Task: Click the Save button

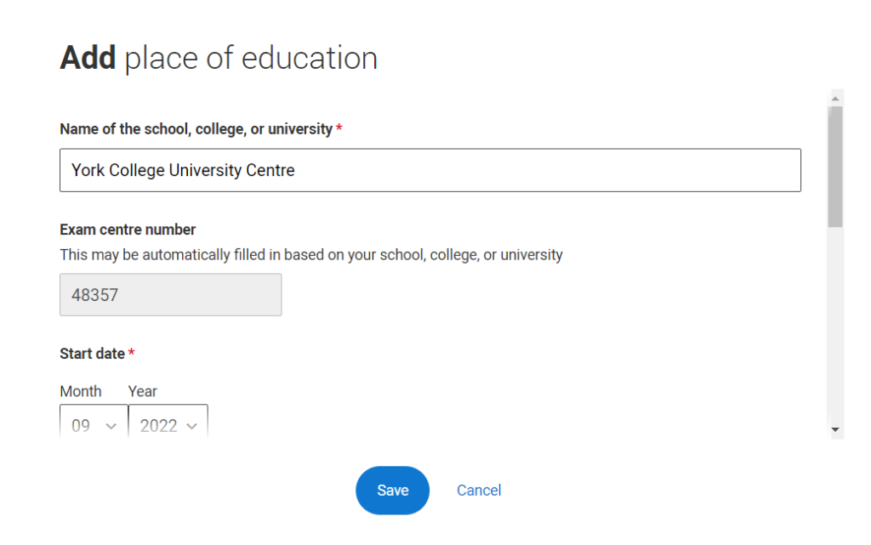Action: [x=392, y=490]
